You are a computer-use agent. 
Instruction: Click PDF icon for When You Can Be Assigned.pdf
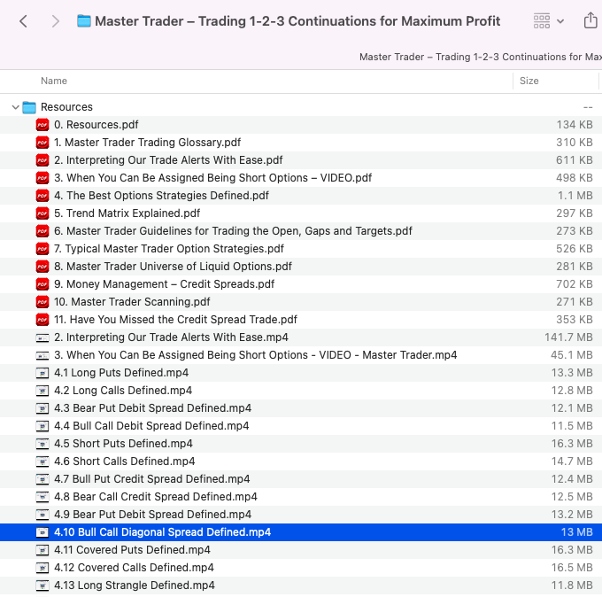pos(42,178)
